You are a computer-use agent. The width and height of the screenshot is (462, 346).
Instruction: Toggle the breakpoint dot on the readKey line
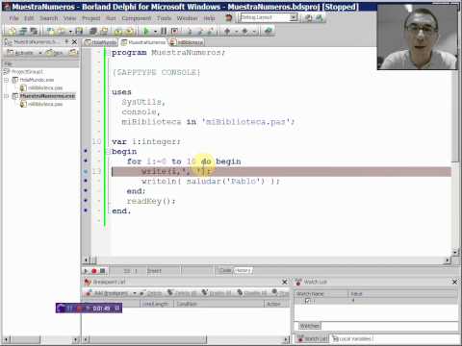point(86,201)
